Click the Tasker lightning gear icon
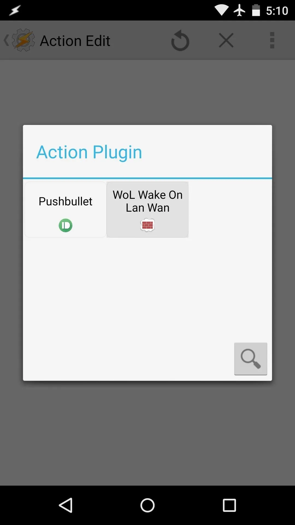Viewport: 295px width, 525px height. click(x=23, y=40)
